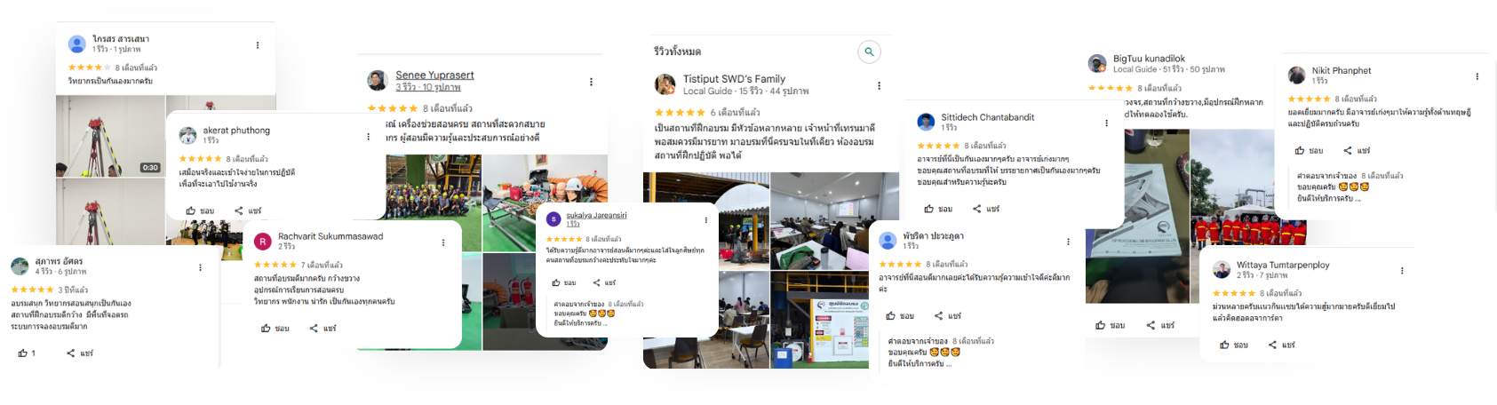This screenshot has height=405, width=1497.
Task: Click the thumbs-up with count 1 on สุภาพร review
Action: coord(27,353)
